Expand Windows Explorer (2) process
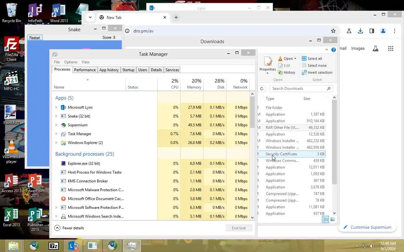Screen dimensions: 404x252 (56, 143)
